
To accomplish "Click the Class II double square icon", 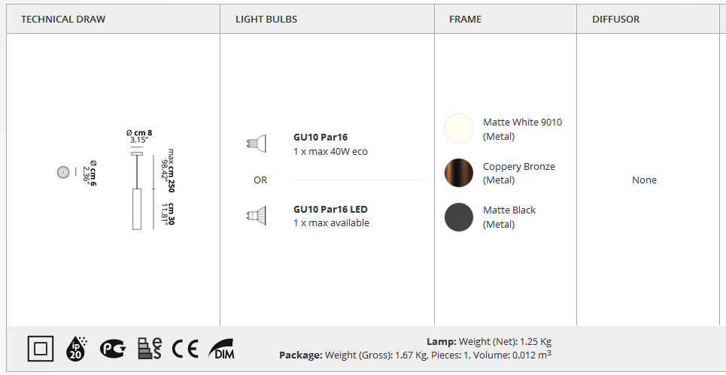I will (41, 349).
